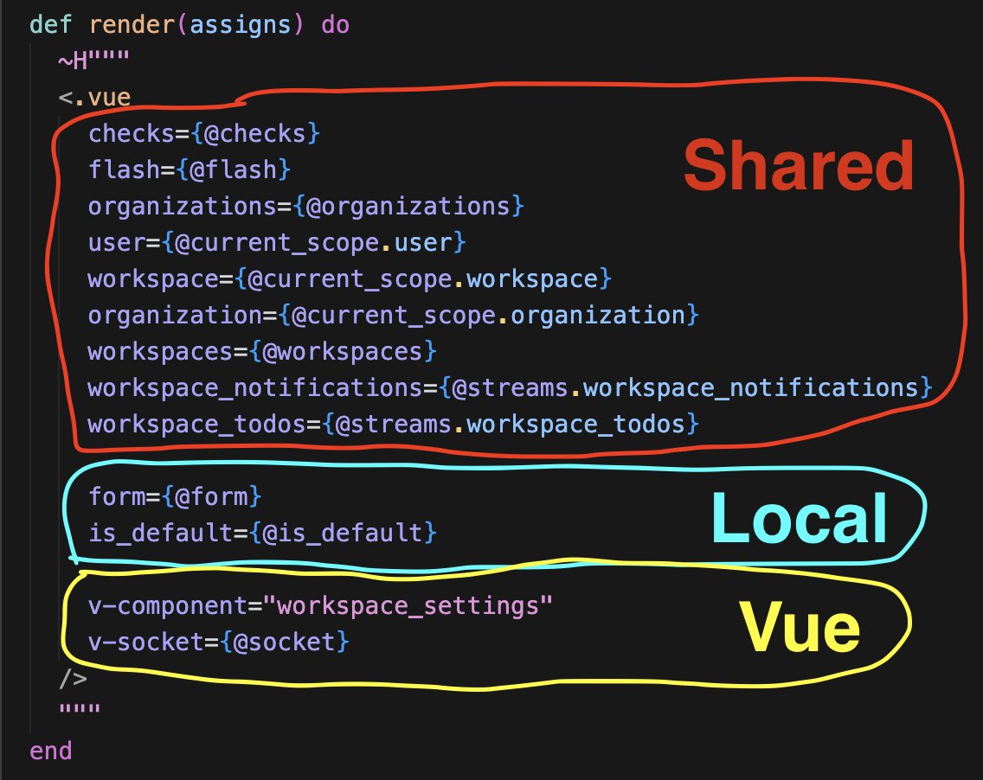The image size is (983, 780).
Task: Click the v-socket={@socket} line
Action: point(219,643)
